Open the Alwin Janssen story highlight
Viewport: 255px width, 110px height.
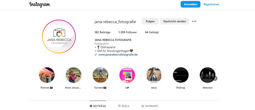pos(74,75)
